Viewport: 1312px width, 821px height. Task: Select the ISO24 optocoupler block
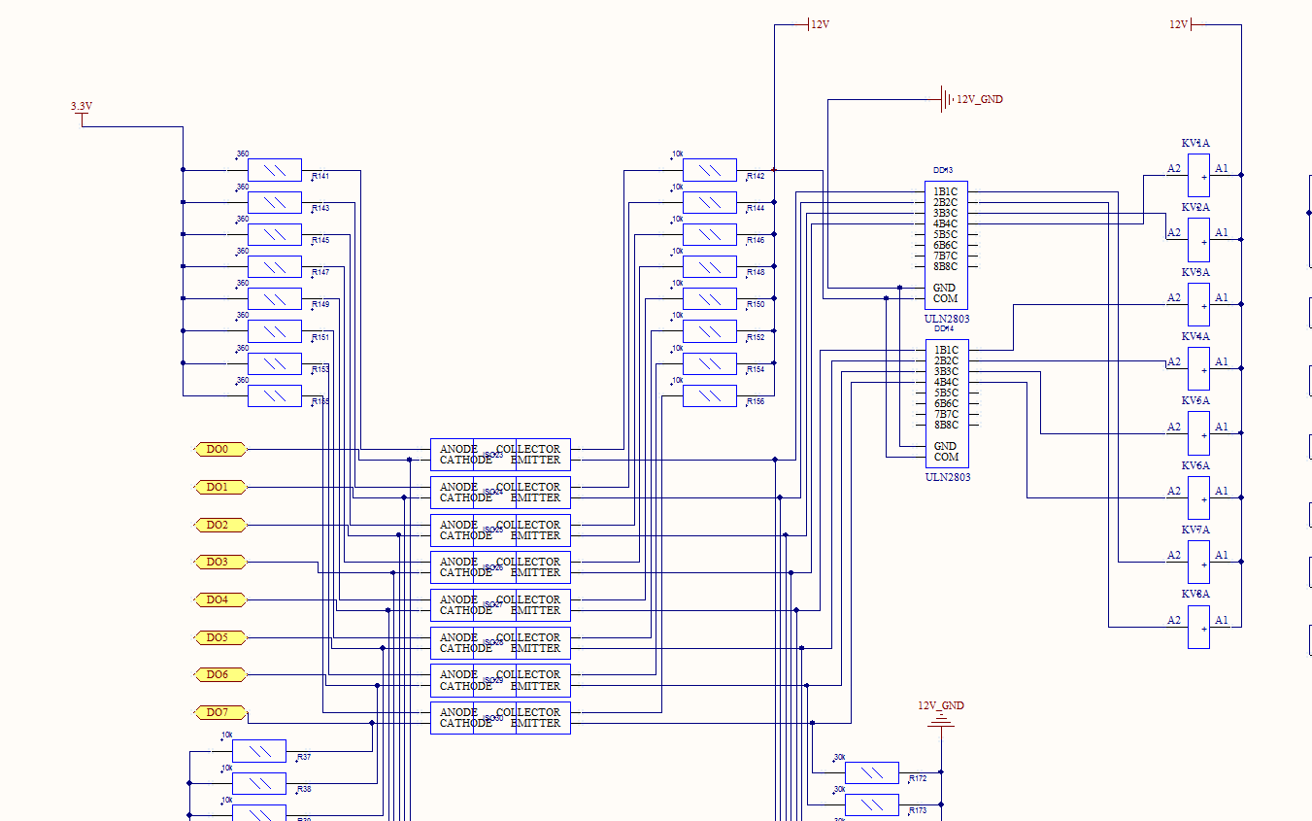pyautogui.click(x=500, y=493)
